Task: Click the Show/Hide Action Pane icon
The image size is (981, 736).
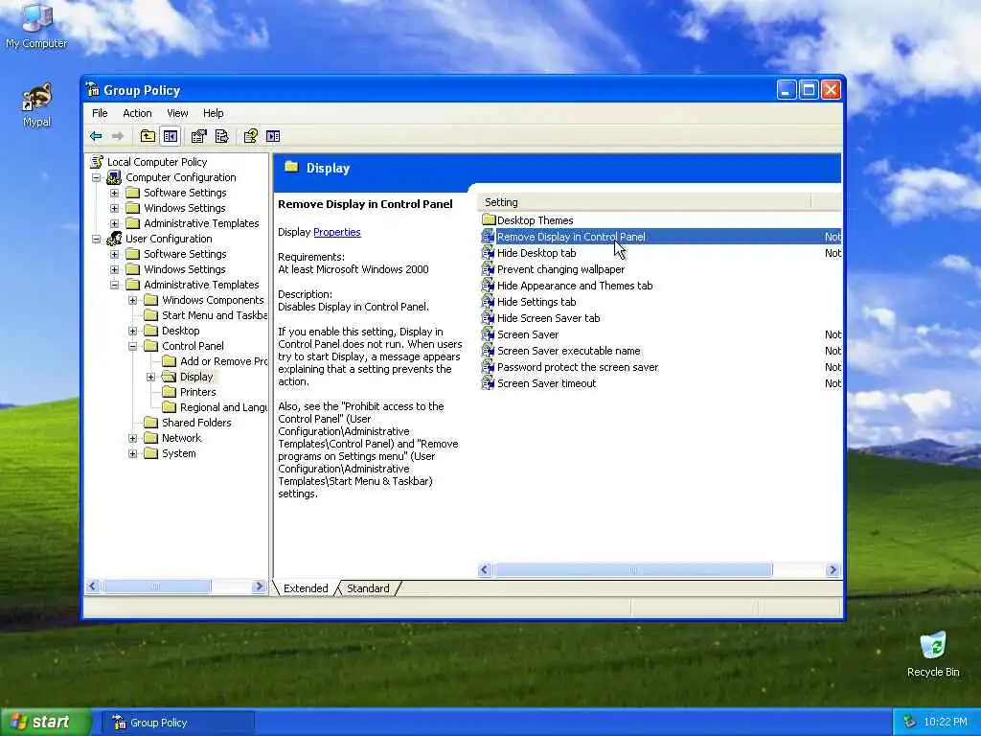Action: tap(273, 136)
